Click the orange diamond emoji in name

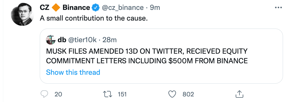click(56, 7)
